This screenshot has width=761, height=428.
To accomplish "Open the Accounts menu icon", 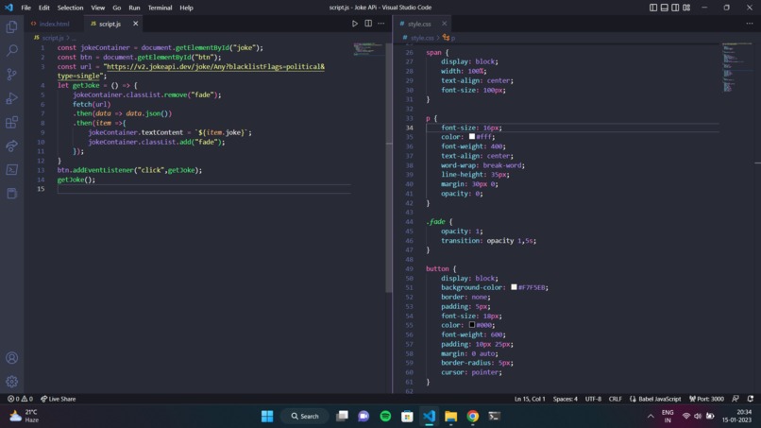I will pos(11,358).
